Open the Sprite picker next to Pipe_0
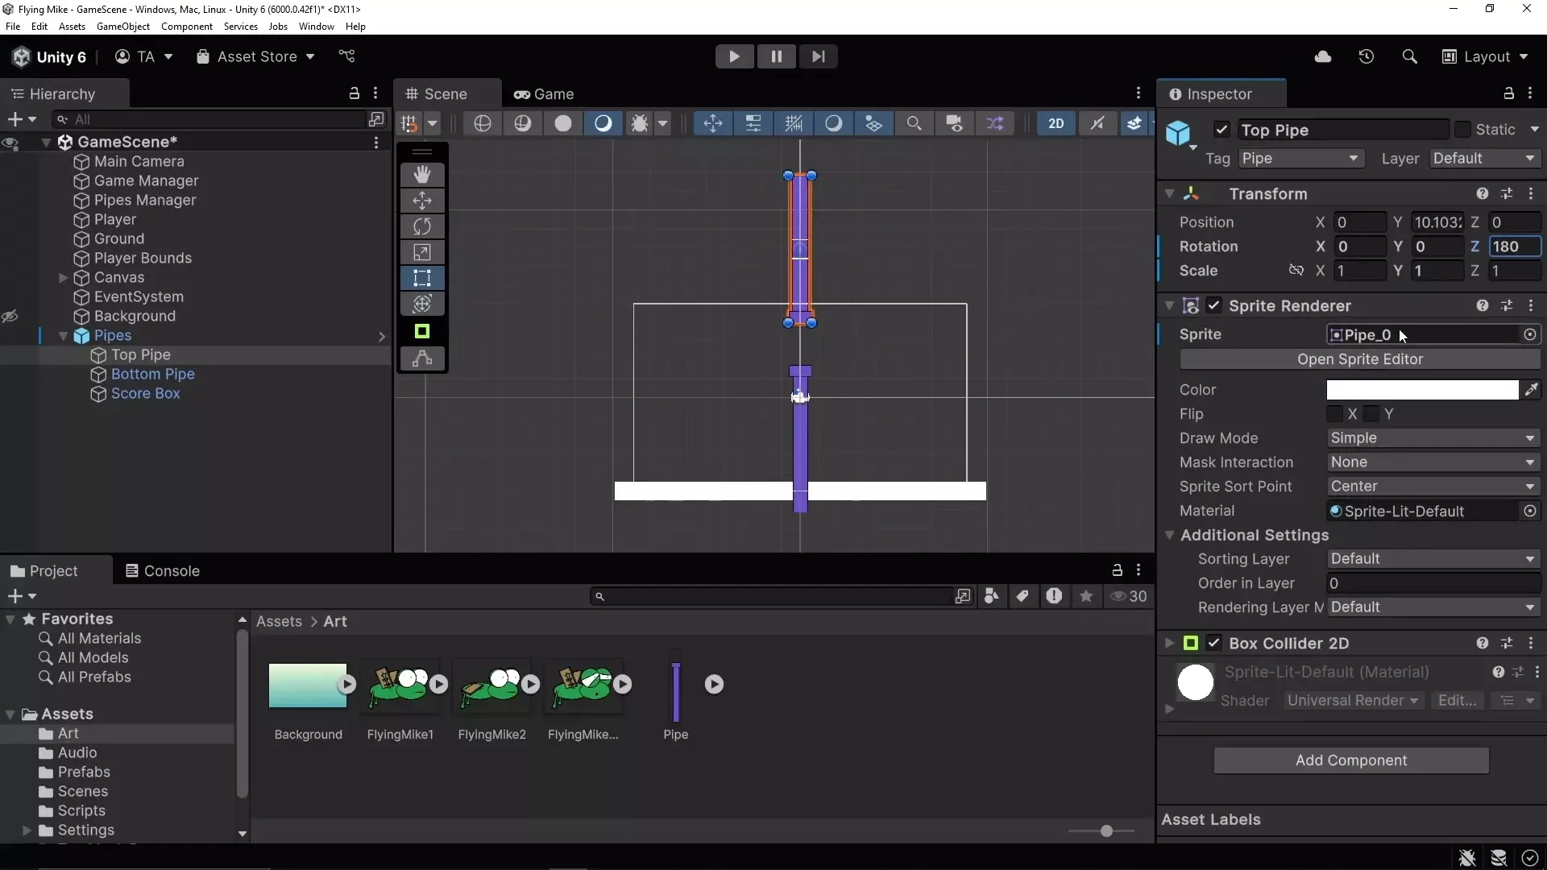This screenshot has height=870, width=1547. (1531, 334)
